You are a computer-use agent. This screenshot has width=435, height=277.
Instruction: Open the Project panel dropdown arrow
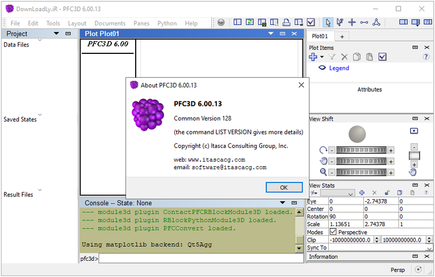pyautogui.click(x=56, y=34)
